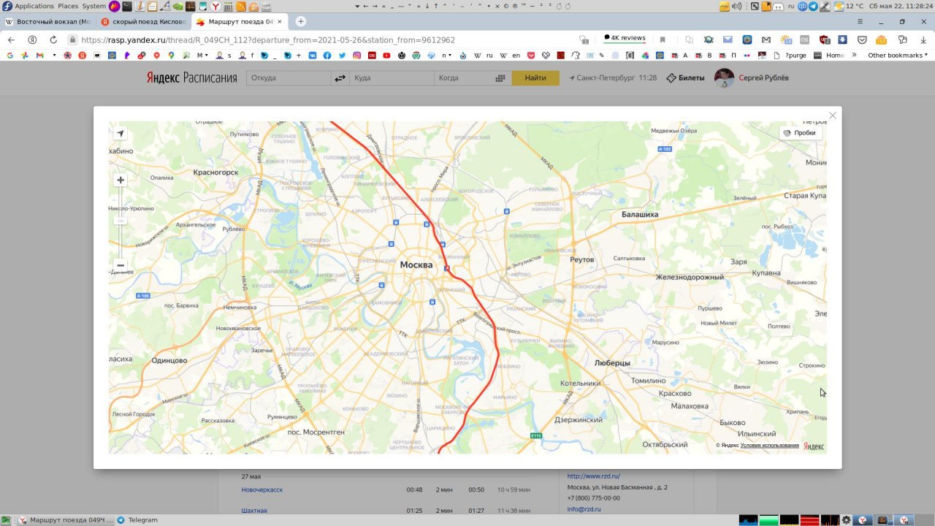Click the site lock security icon

(x=74, y=40)
